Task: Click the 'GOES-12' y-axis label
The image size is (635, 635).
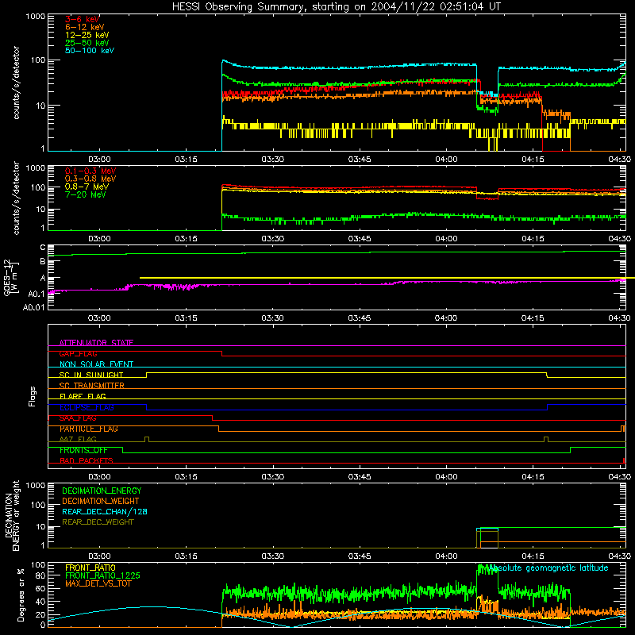Action: coord(7,277)
